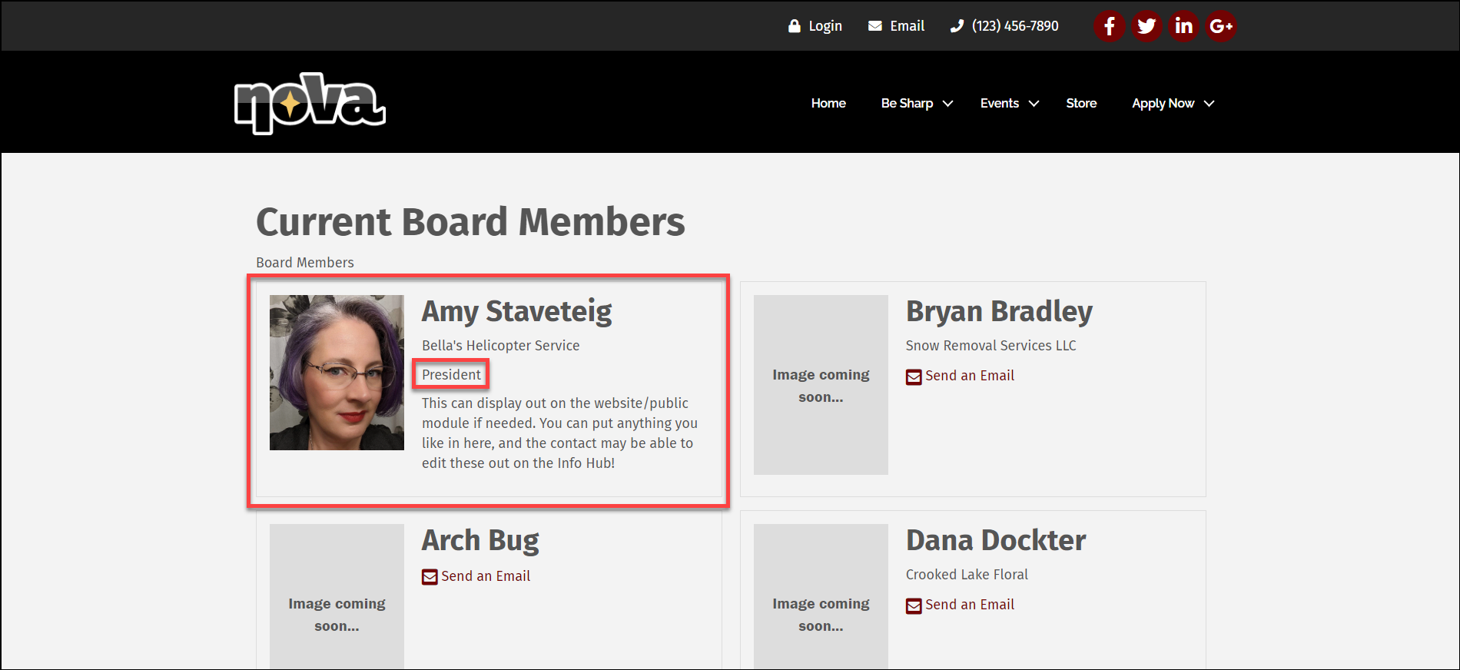Viewport: 1460px width, 670px height.
Task: Go to the Home menu item
Action: tap(828, 103)
